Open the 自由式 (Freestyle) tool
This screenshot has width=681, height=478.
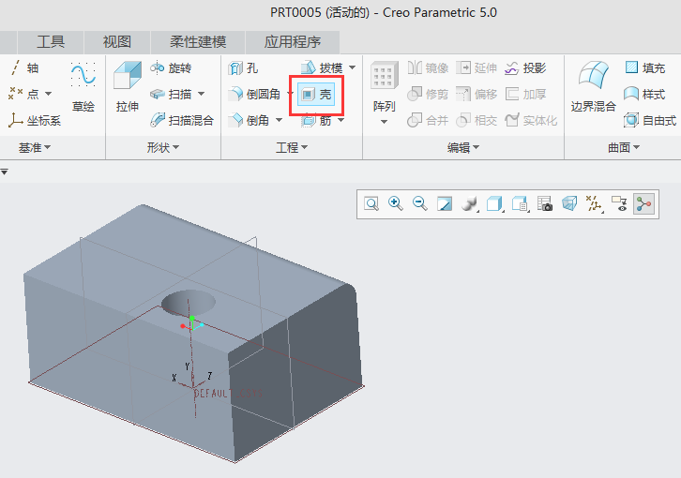tap(650, 120)
